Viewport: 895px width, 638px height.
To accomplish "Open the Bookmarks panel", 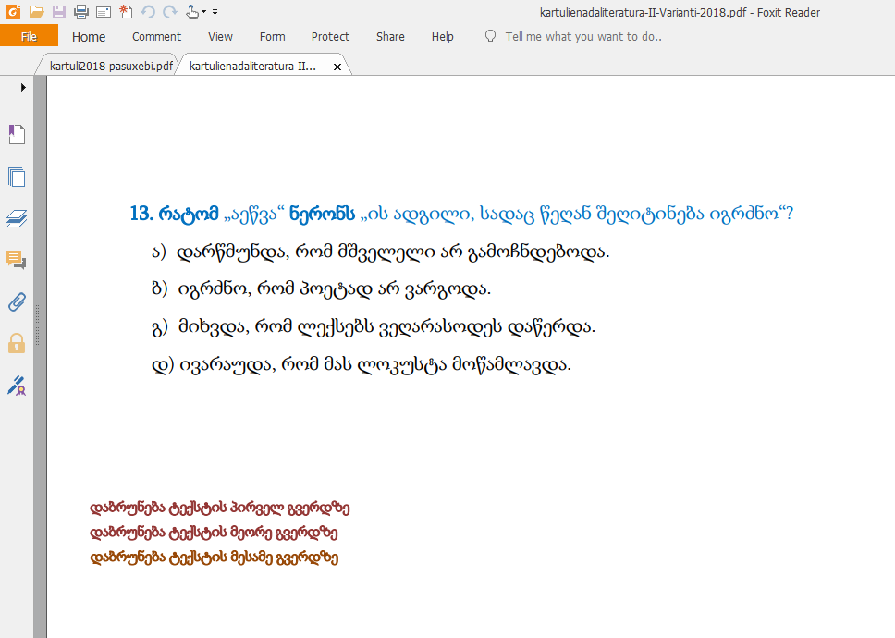I will coord(17,135).
